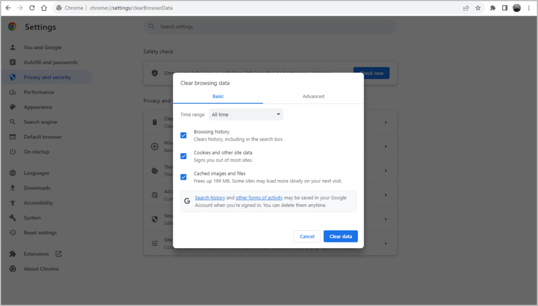Click the Reset settings history icon
538x306 pixels.
click(x=13, y=233)
